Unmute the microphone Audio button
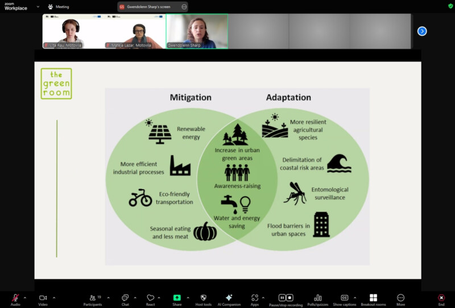 point(15,298)
